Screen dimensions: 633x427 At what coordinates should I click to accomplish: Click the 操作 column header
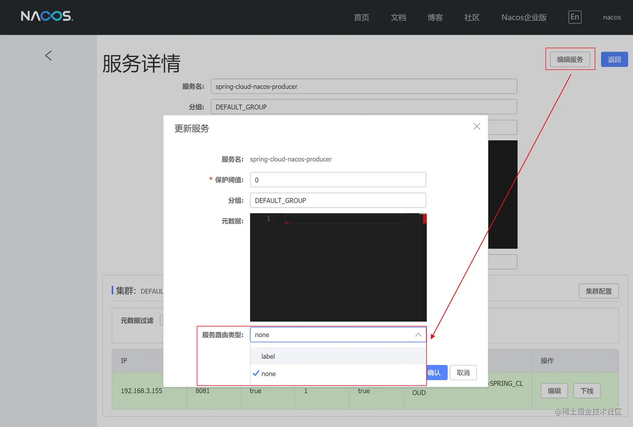click(547, 360)
